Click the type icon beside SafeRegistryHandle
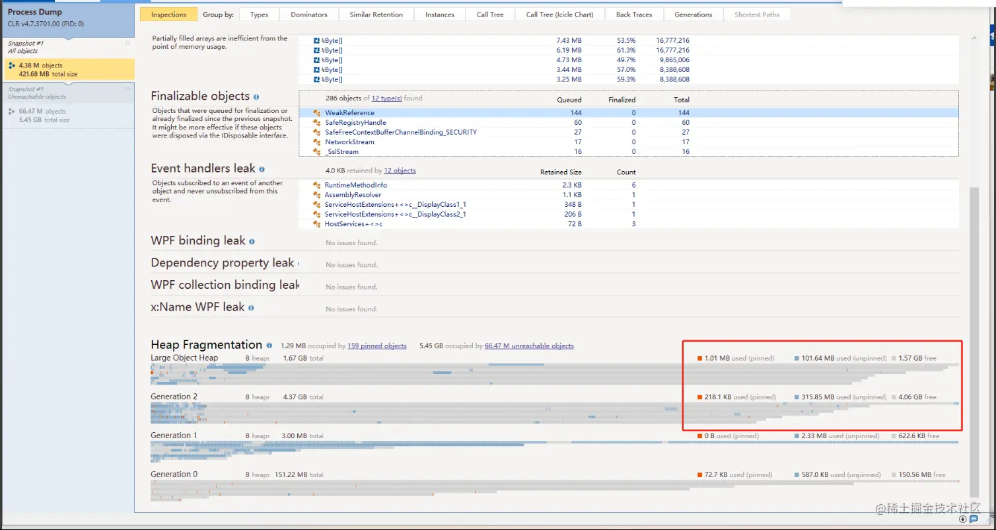996x530 pixels. pyautogui.click(x=317, y=123)
